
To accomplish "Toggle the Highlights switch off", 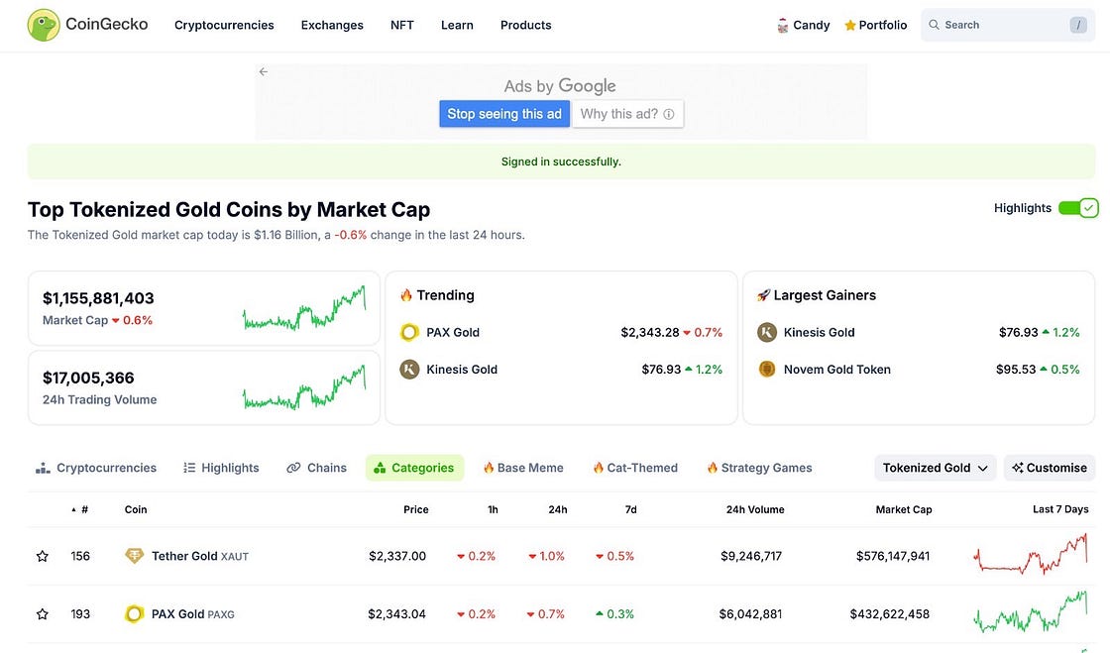I will tap(1077, 208).
